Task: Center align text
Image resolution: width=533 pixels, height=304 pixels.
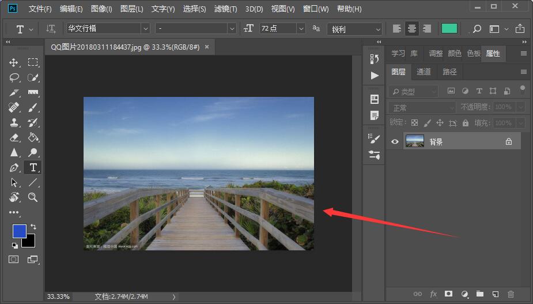Action: (411, 29)
